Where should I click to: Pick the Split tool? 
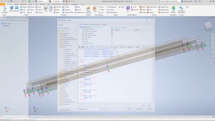[78, 7]
